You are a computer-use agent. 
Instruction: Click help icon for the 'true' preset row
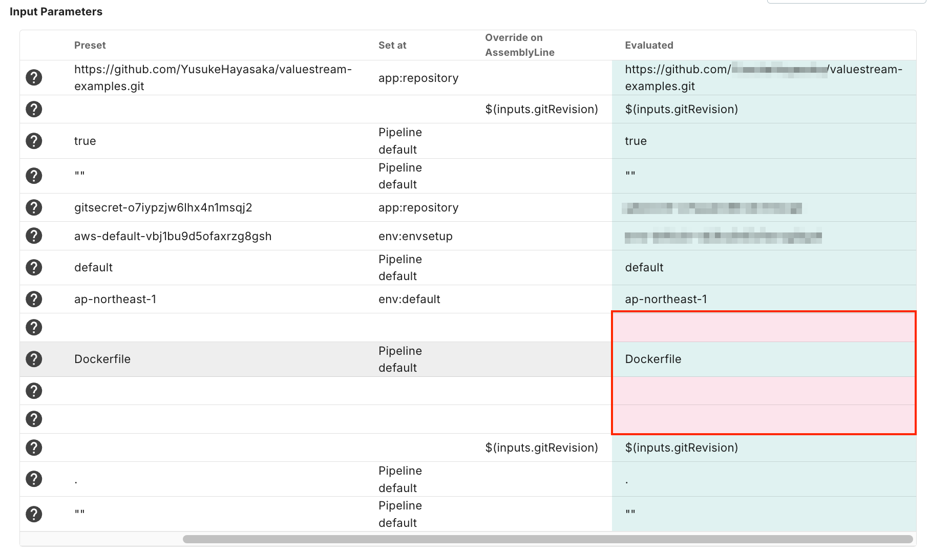[x=34, y=141]
